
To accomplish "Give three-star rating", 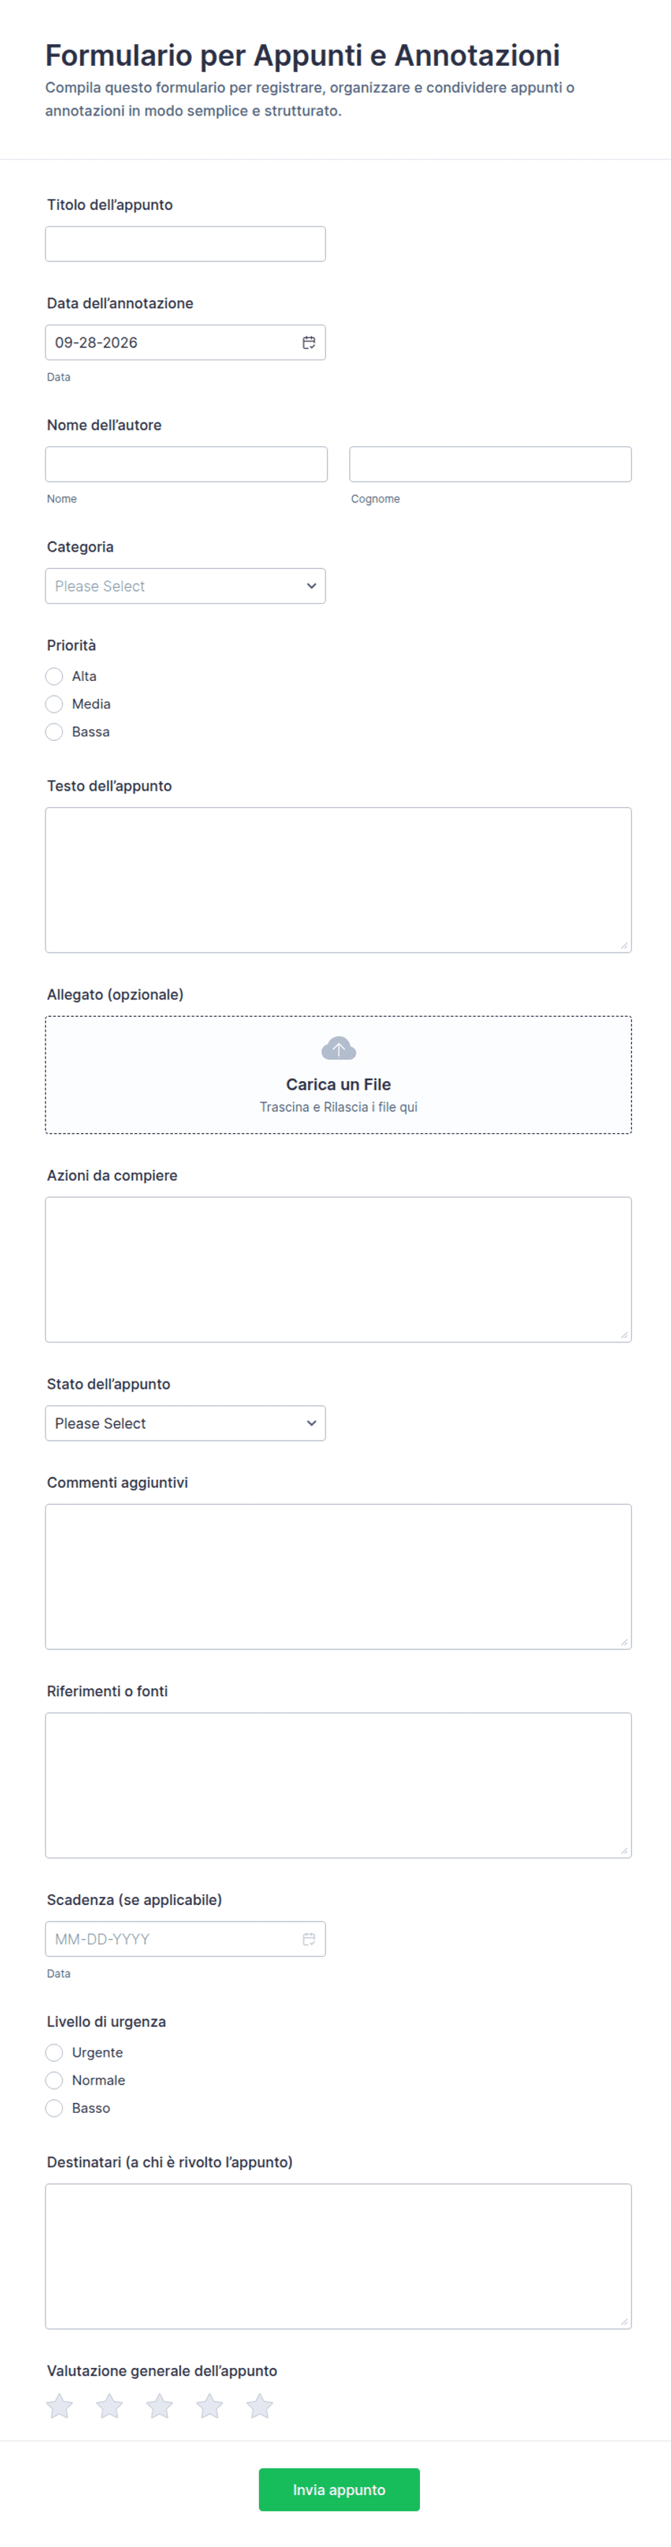I will click(159, 2405).
